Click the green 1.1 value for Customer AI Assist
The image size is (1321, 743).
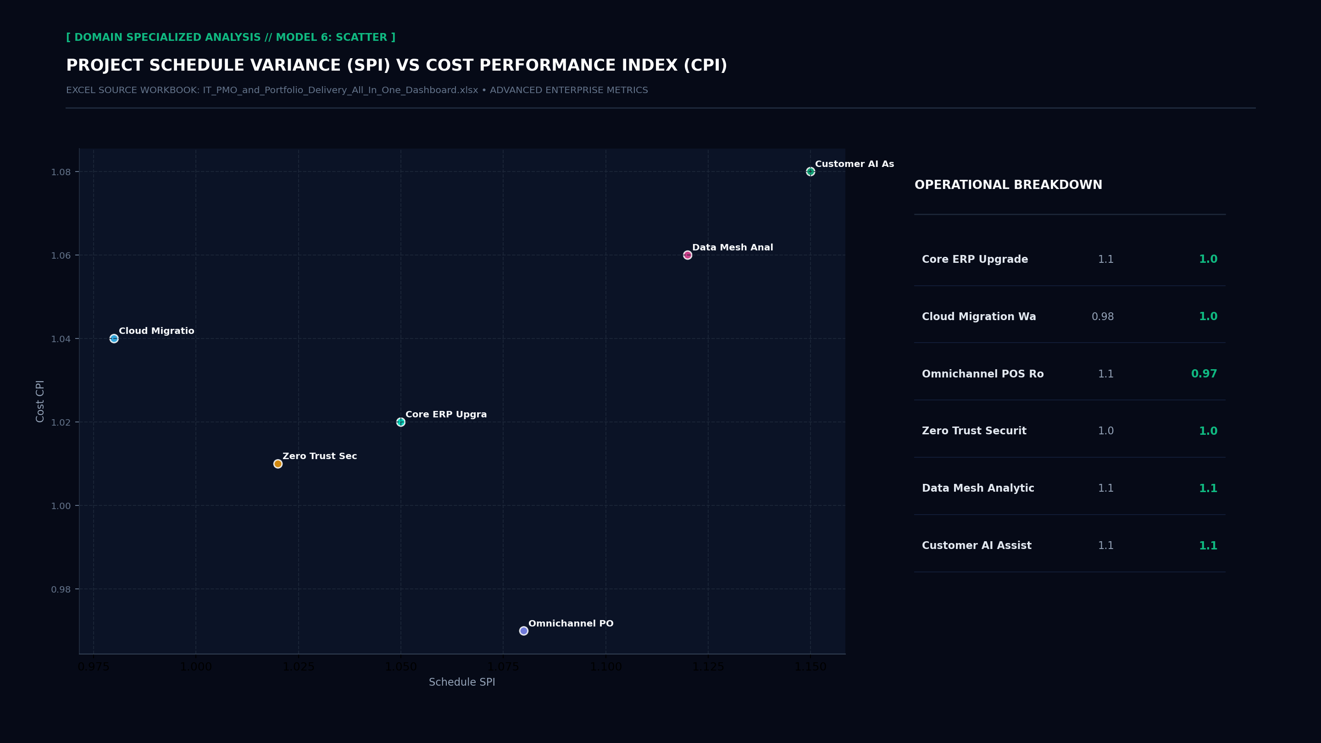pyautogui.click(x=1208, y=546)
